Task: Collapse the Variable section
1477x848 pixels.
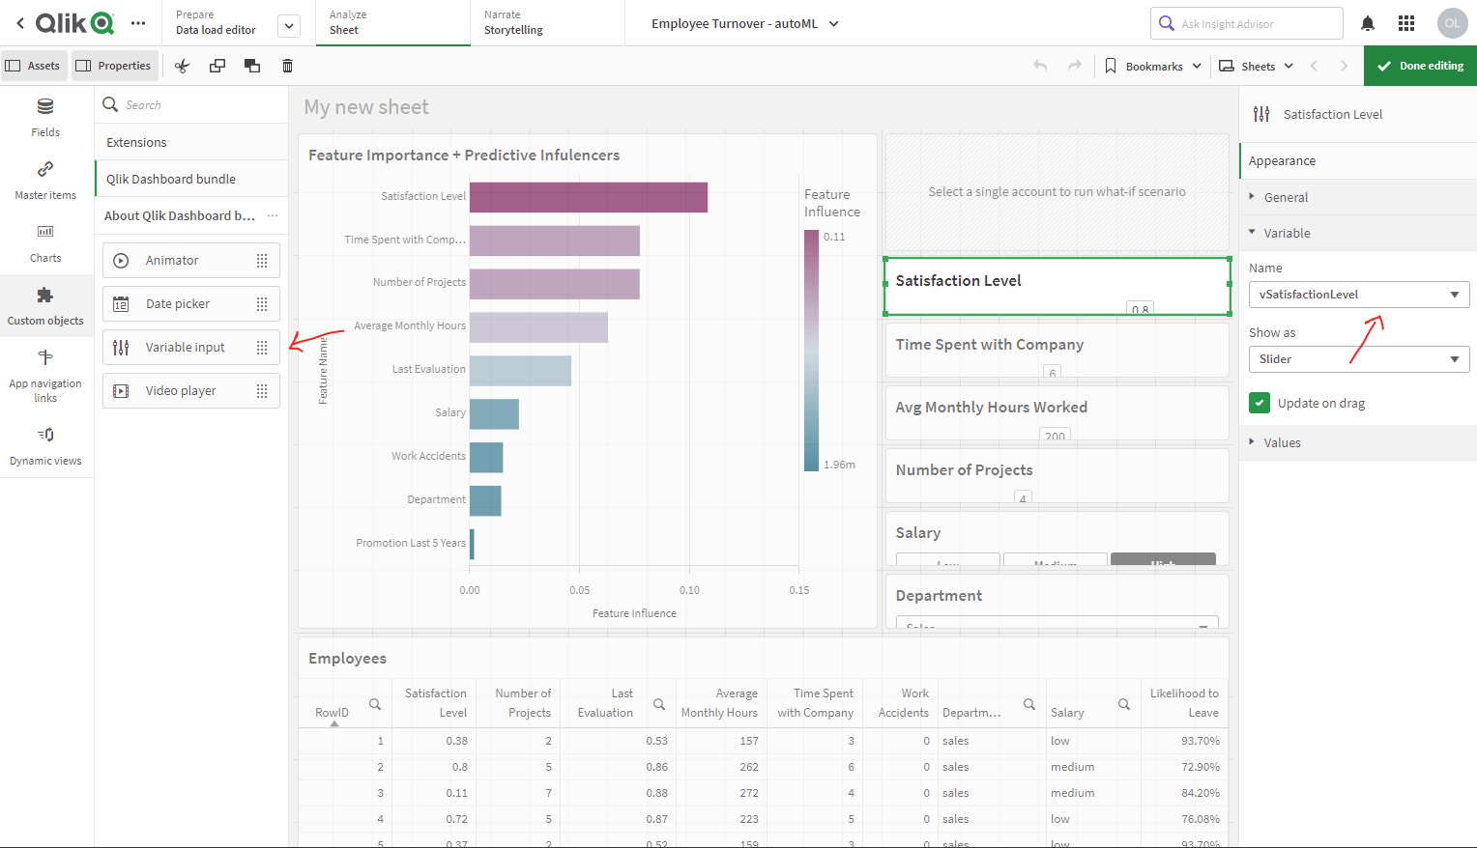Action: (x=1357, y=233)
